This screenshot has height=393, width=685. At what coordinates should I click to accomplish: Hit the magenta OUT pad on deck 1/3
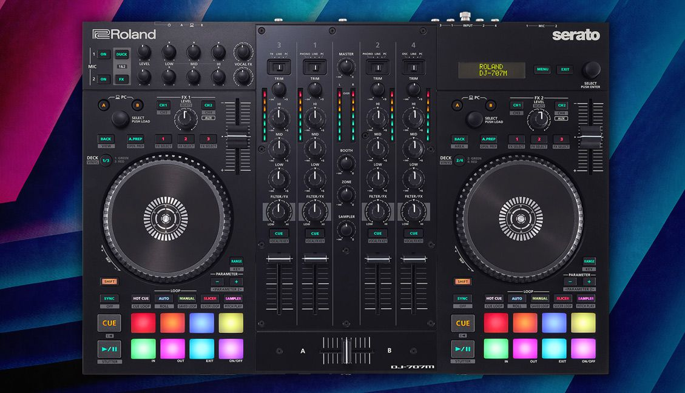click(x=172, y=349)
